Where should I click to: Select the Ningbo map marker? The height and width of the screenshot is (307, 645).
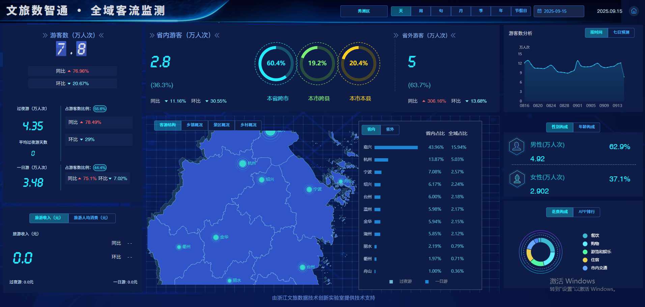(x=309, y=190)
